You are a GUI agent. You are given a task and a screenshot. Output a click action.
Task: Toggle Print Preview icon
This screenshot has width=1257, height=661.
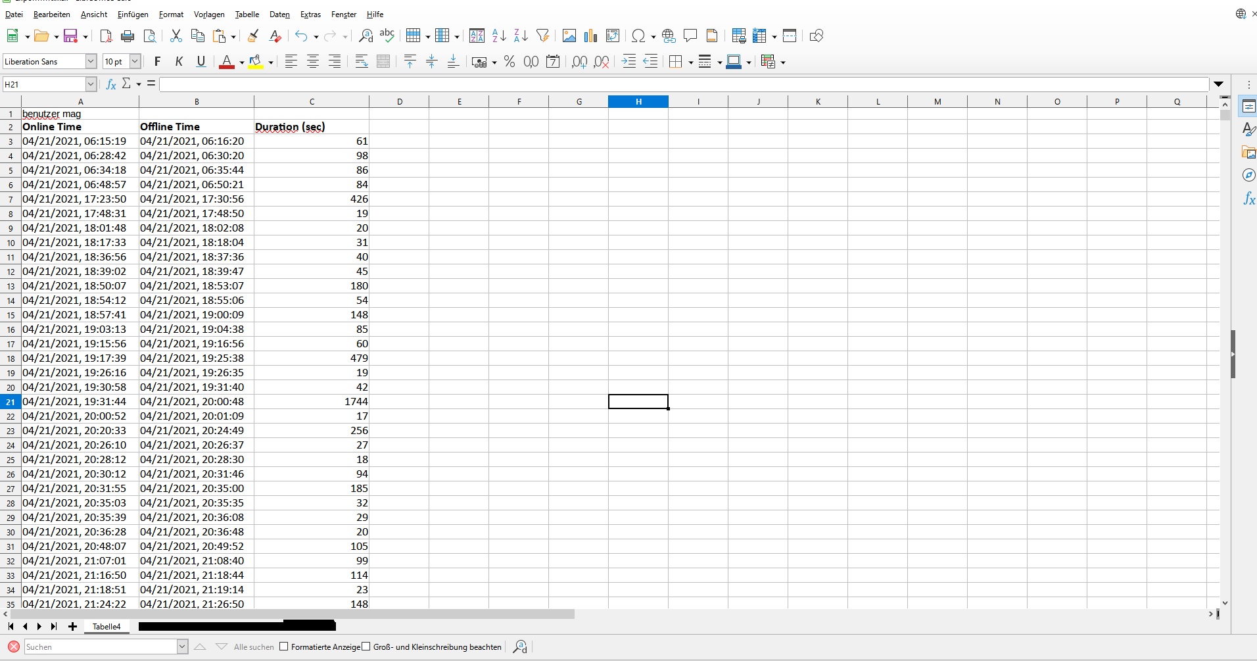coord(149,36)
